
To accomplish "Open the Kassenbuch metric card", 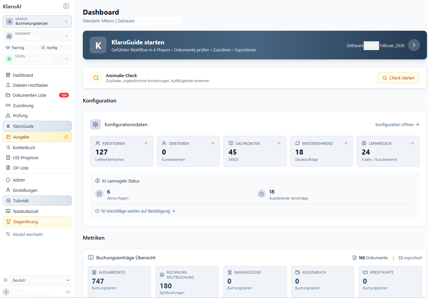I will click(x=323, y=282).
